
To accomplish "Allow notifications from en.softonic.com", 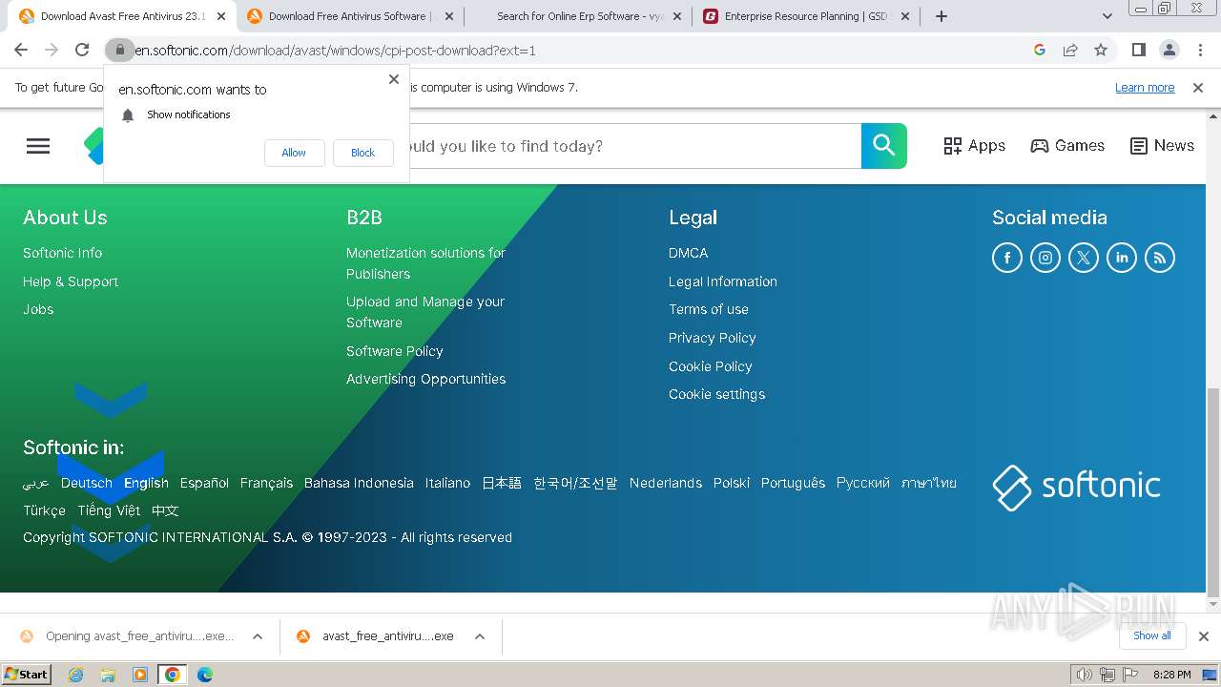I will point(294,153).
